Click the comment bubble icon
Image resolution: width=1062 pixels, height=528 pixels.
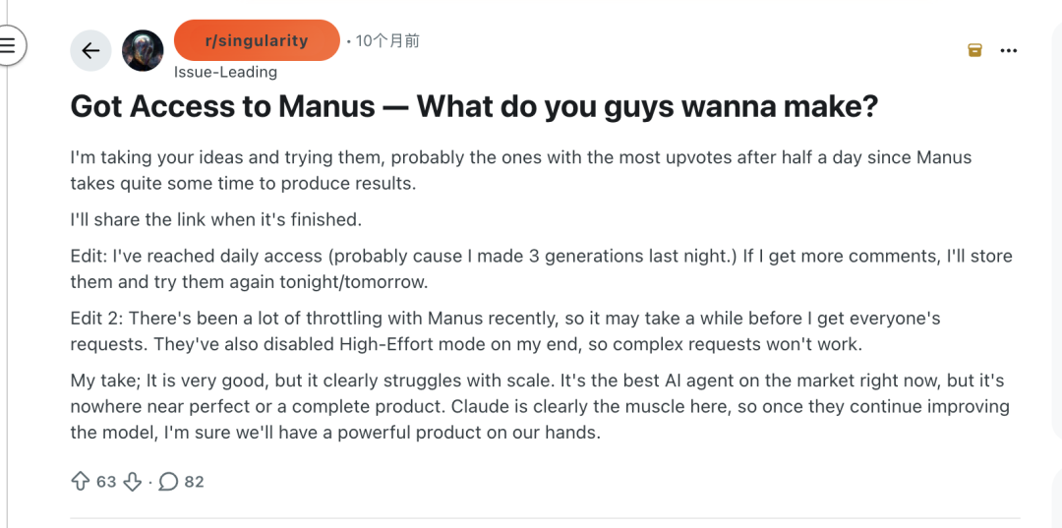coord(168,481)
